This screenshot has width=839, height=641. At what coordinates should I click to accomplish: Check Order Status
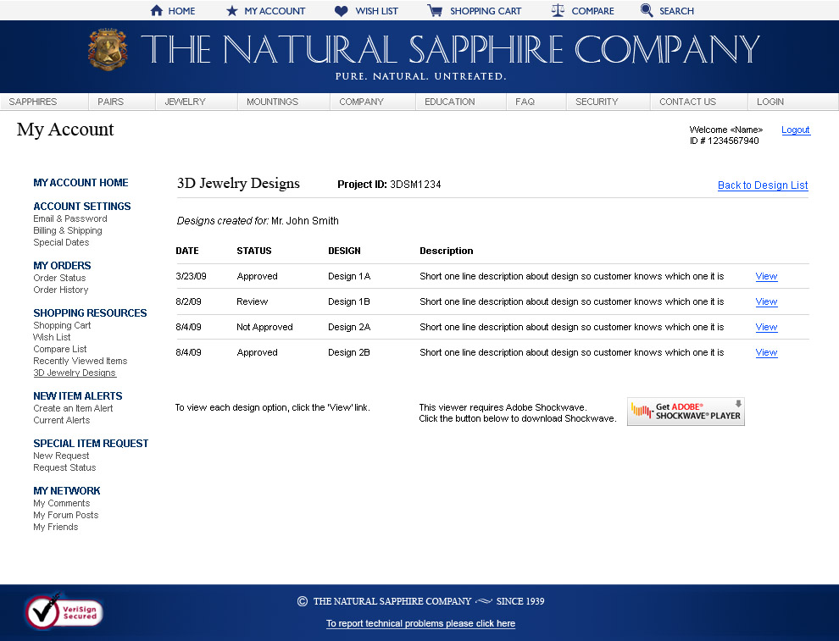(x=59, y=278)
